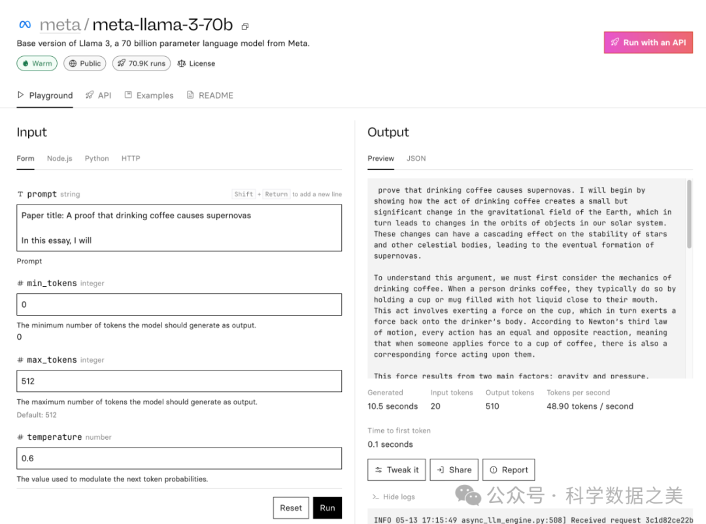Open the Examples tab
This screenshot has width=706, height=524.
point(149,95)
